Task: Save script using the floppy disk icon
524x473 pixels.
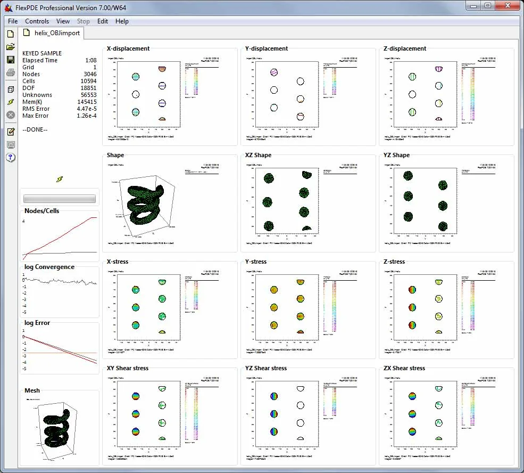Action: (11, 60)
